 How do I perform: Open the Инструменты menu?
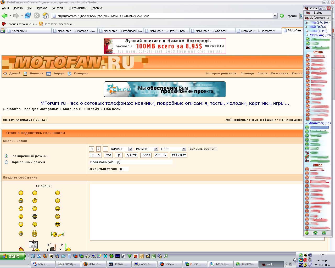[77, 8]
